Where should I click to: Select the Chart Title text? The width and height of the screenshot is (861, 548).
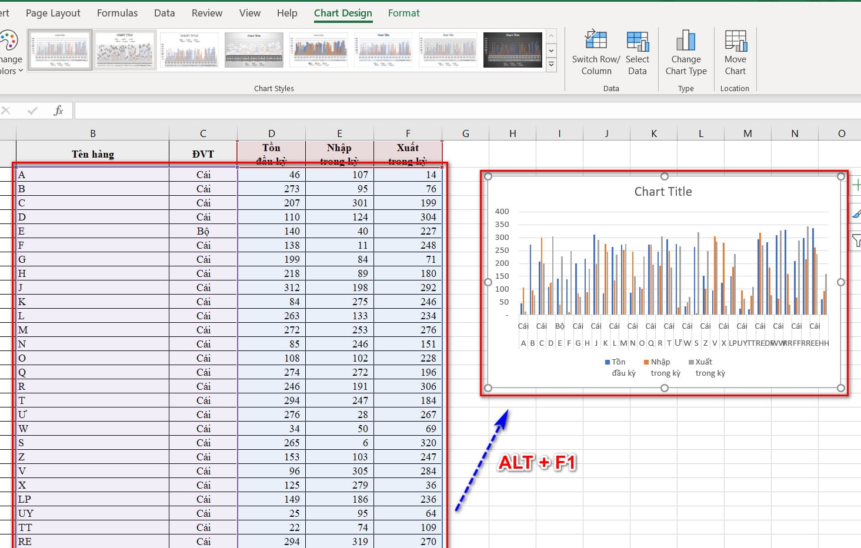(663, 192)
